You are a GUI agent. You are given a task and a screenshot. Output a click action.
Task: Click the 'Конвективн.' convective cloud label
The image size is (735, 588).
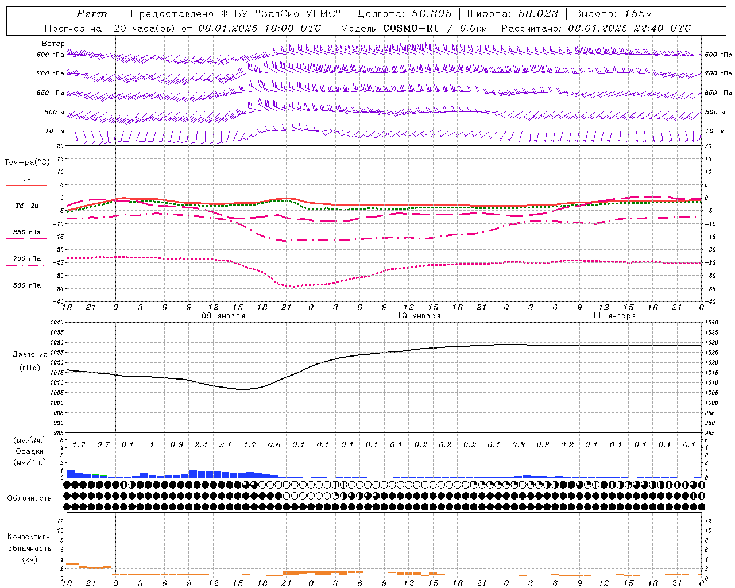tap(29, 537)
